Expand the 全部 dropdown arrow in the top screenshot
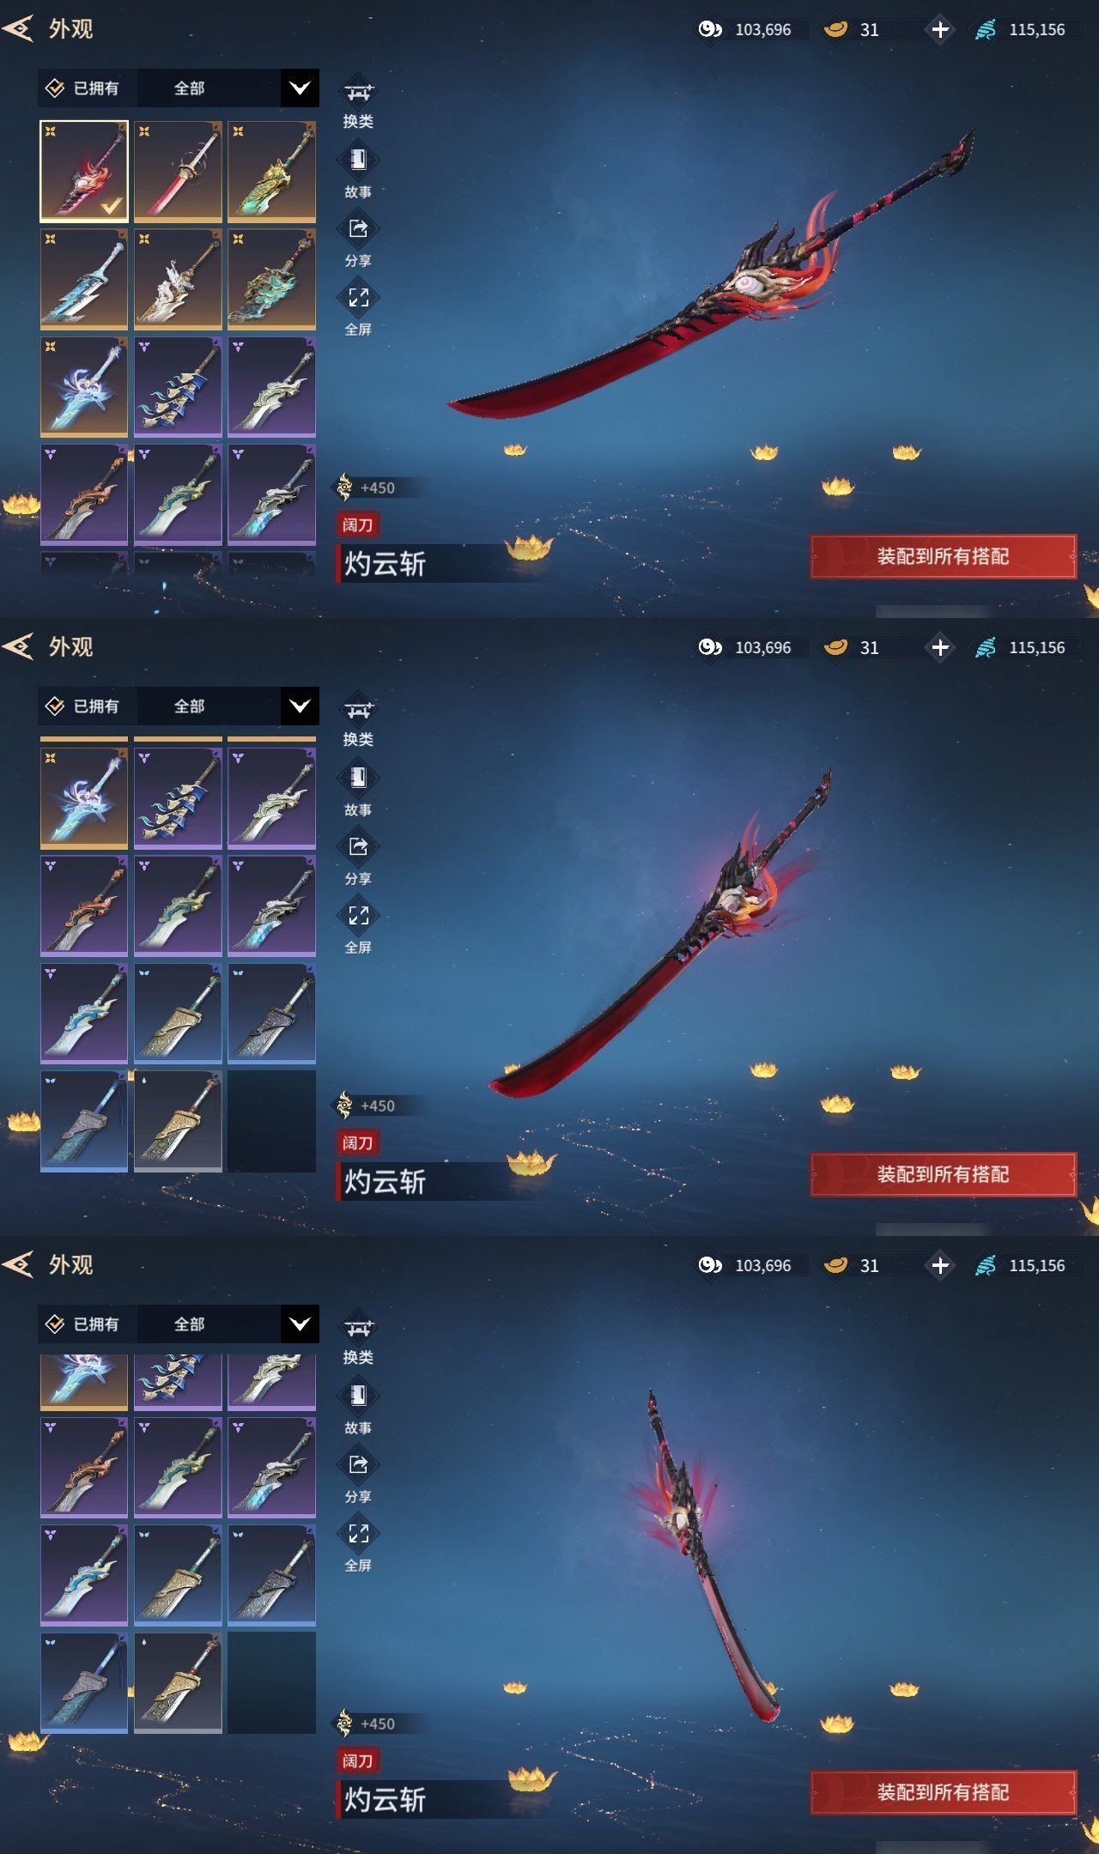This screenshot has height=1854, width=1099. [x=300, y=88]
